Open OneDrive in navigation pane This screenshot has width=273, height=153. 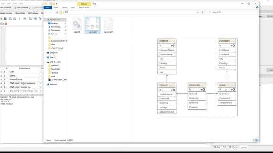click(x=53, y=53)
